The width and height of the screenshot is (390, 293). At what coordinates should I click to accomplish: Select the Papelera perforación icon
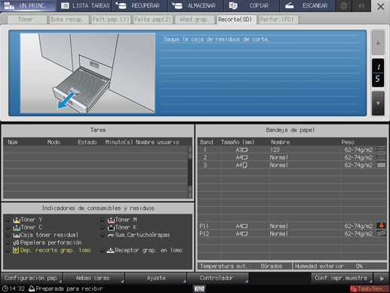[16, 242]
